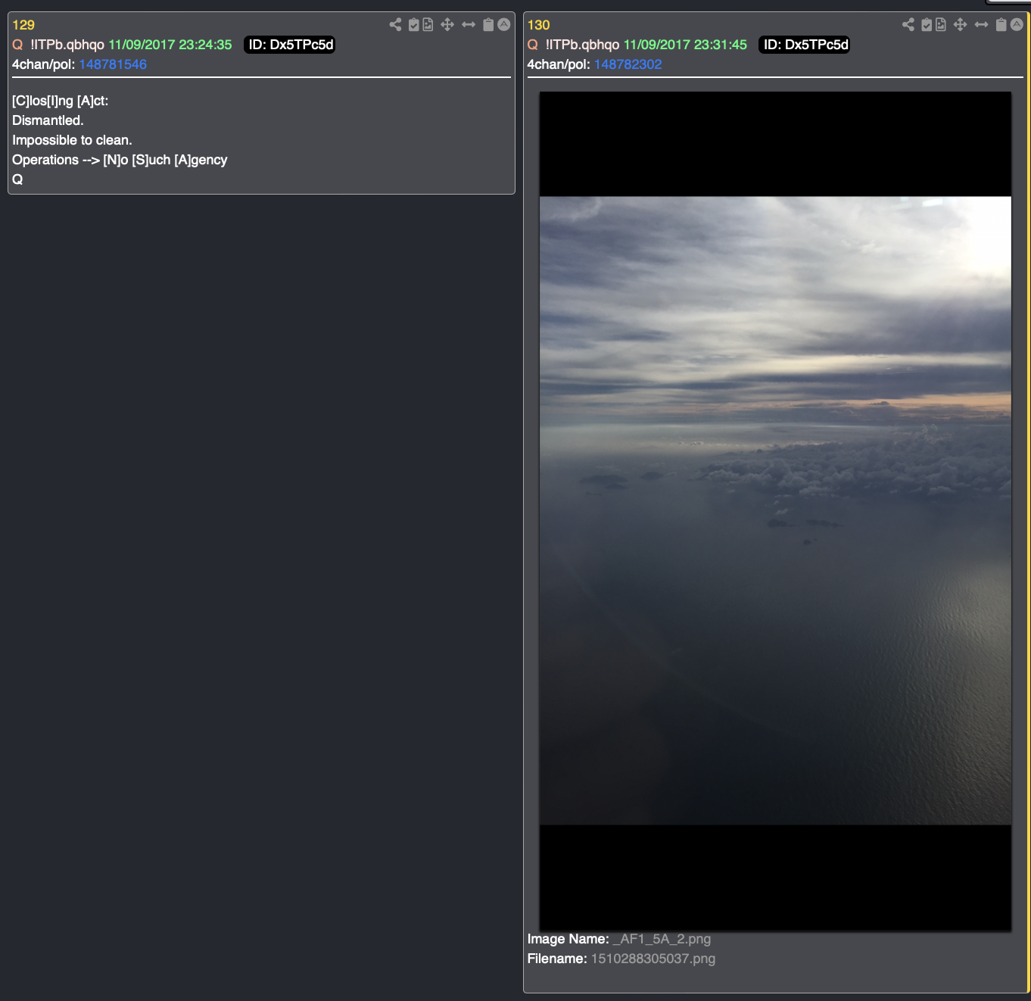Viewport: 1031px width, 1001px height.
Task: Click the four-way move arrows on post 129
Action: click(447, 25)
